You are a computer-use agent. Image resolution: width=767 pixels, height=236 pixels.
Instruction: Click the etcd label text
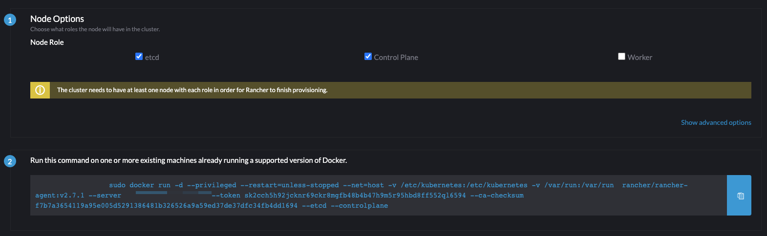pos(152,58)
